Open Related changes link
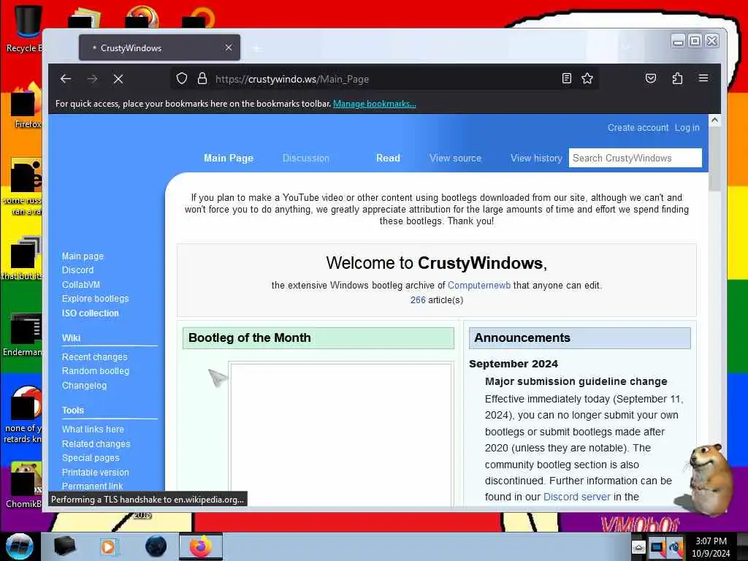 (96, 443)
